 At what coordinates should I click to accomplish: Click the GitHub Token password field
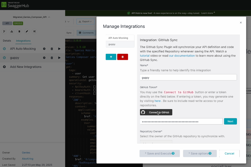tap(181, 121)
